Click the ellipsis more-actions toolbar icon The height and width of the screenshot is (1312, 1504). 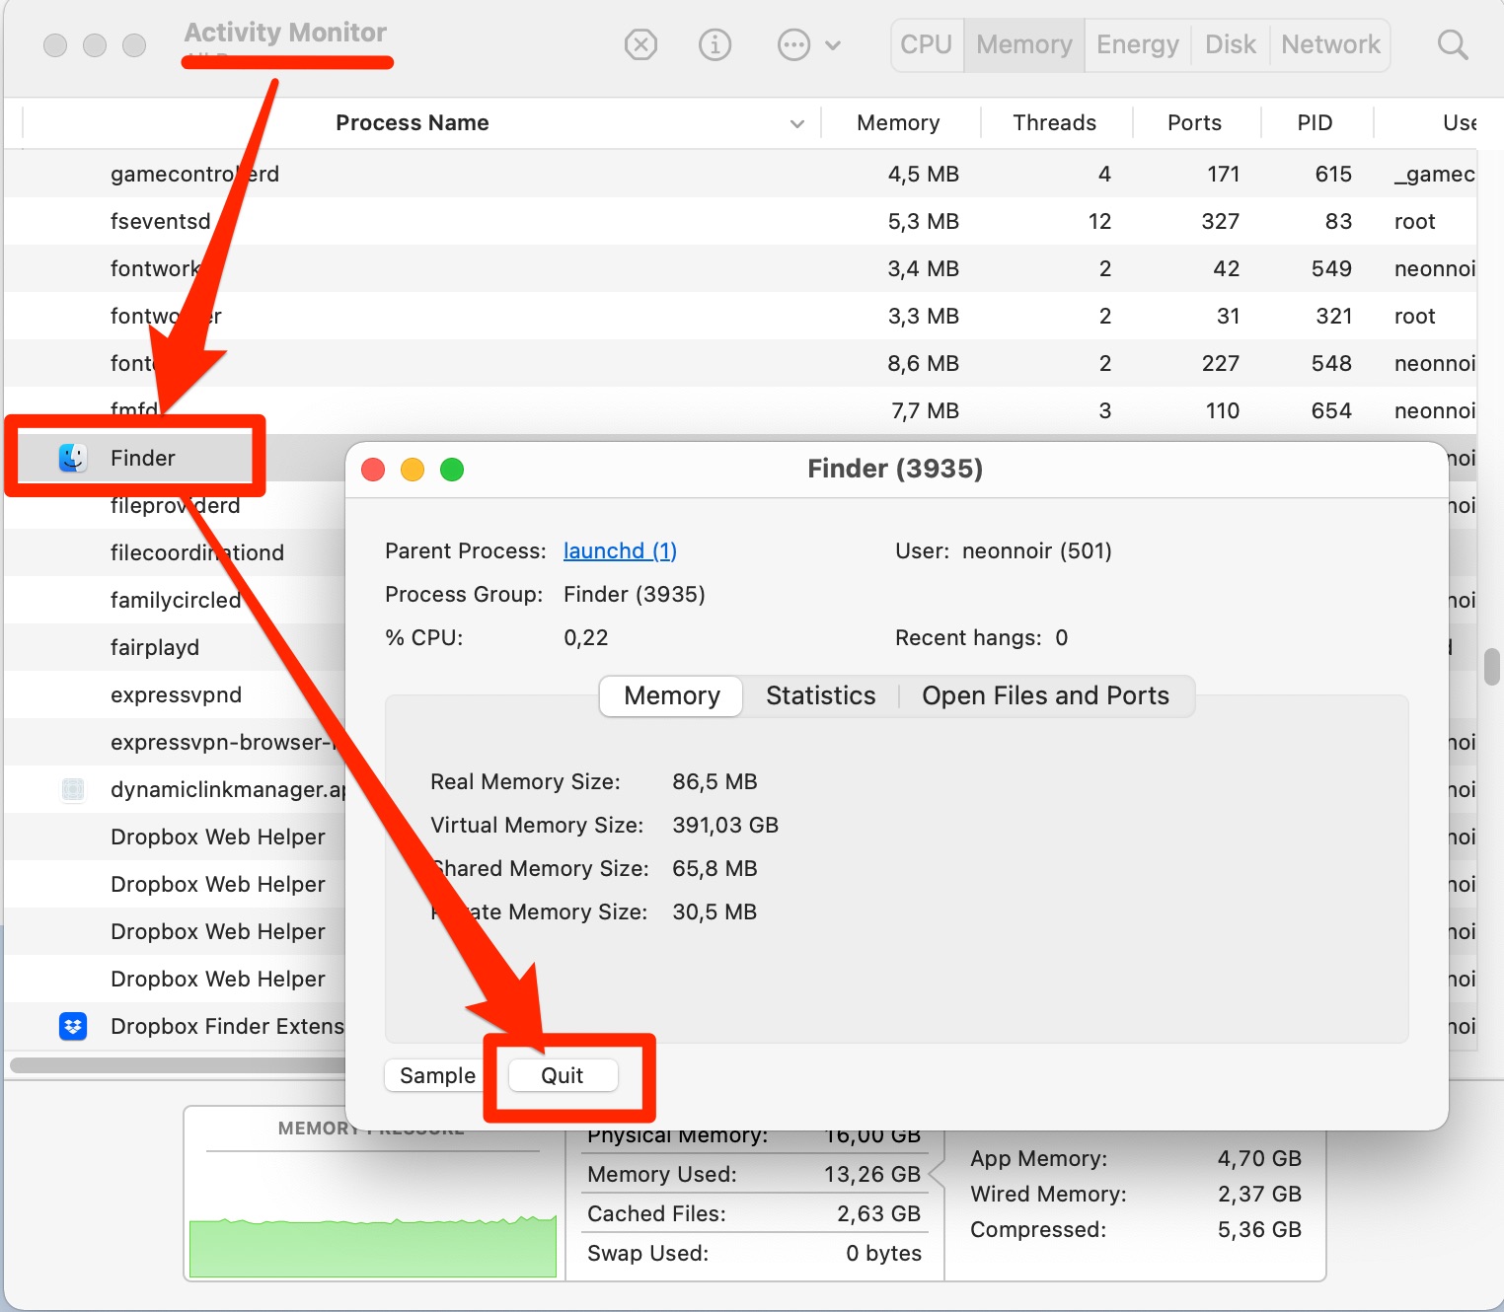(x=793, y=44)
